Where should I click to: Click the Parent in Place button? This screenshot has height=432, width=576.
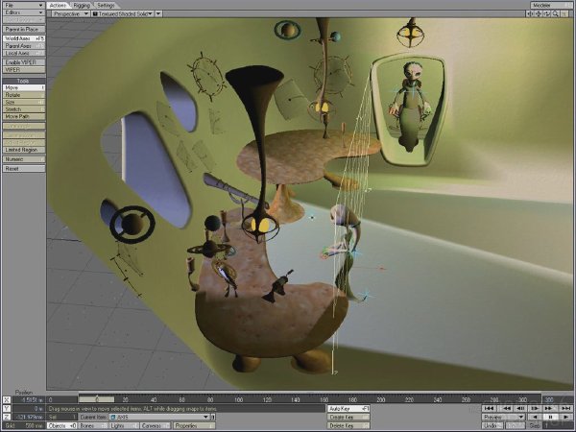point(24,29)
